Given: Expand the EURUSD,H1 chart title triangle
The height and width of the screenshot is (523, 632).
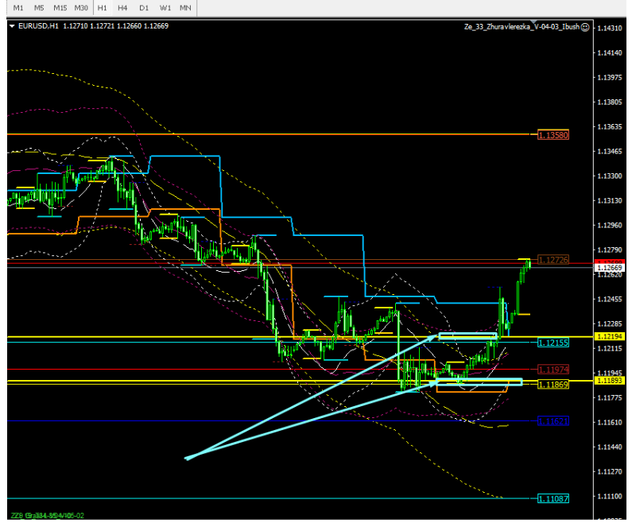Looking at the screenshot, I should [x=12, y=25].
